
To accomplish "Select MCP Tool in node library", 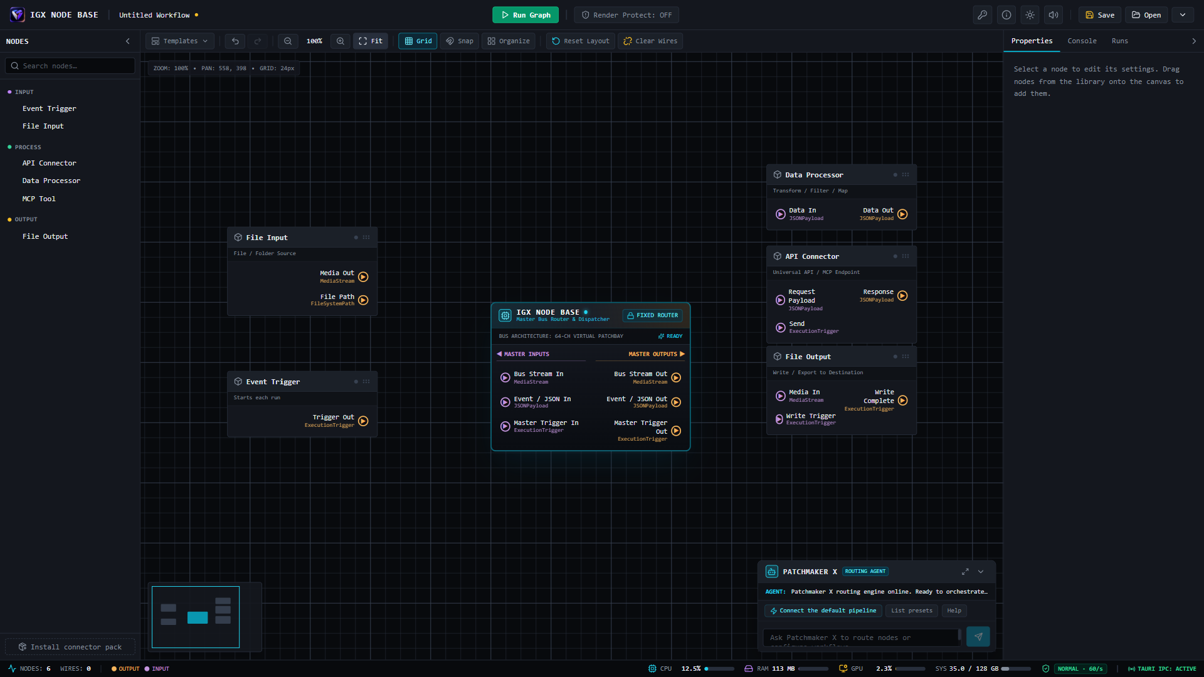I will (x=39, y=199).
